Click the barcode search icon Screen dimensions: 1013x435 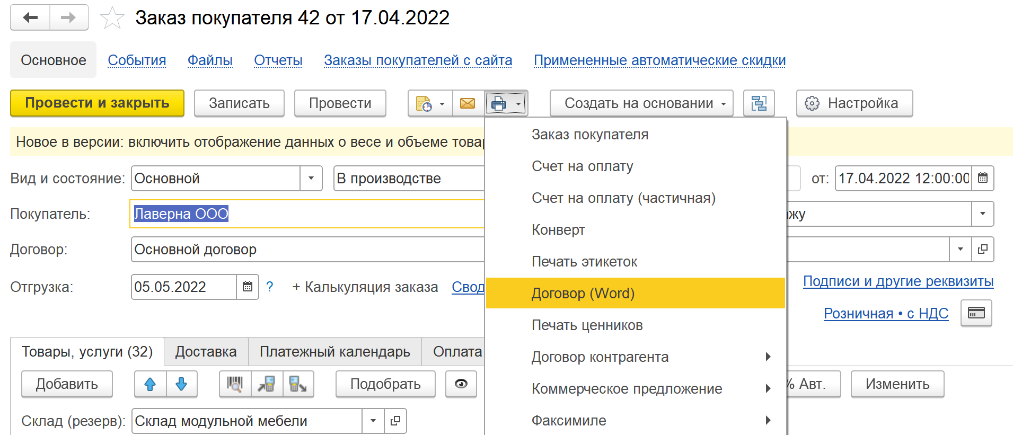coord(235,384)
